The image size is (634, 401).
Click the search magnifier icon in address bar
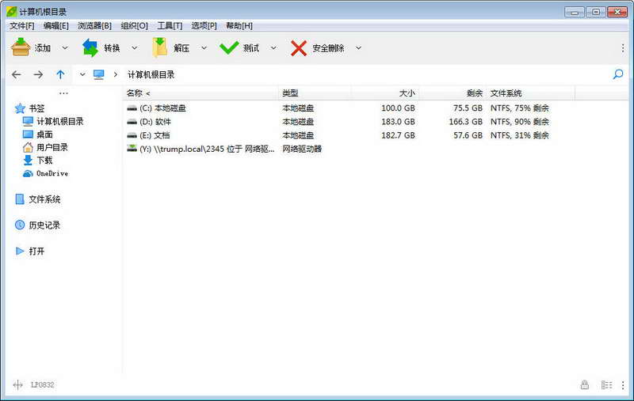tap(618, 74)
